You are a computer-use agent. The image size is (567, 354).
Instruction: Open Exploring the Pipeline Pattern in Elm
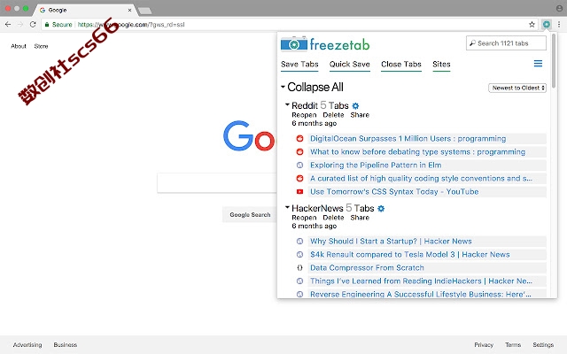[x=376, y=165]
